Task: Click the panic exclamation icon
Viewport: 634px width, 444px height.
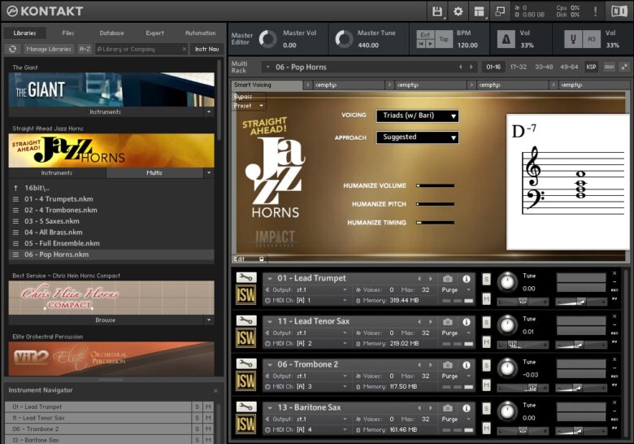Action: (x=595, y=11)
